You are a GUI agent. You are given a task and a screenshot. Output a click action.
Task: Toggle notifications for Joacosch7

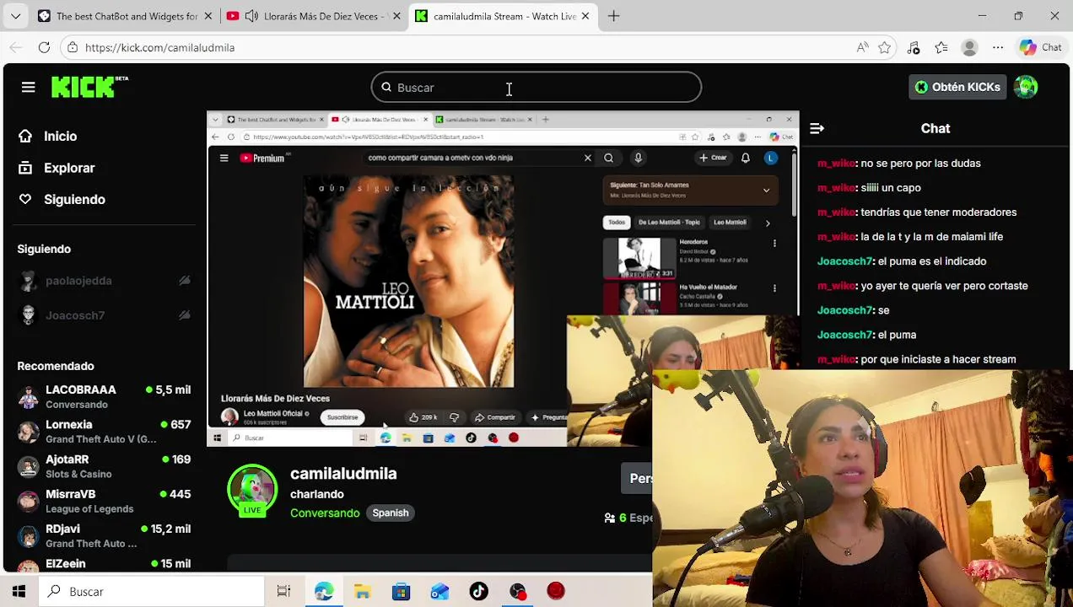click(184, 315)
